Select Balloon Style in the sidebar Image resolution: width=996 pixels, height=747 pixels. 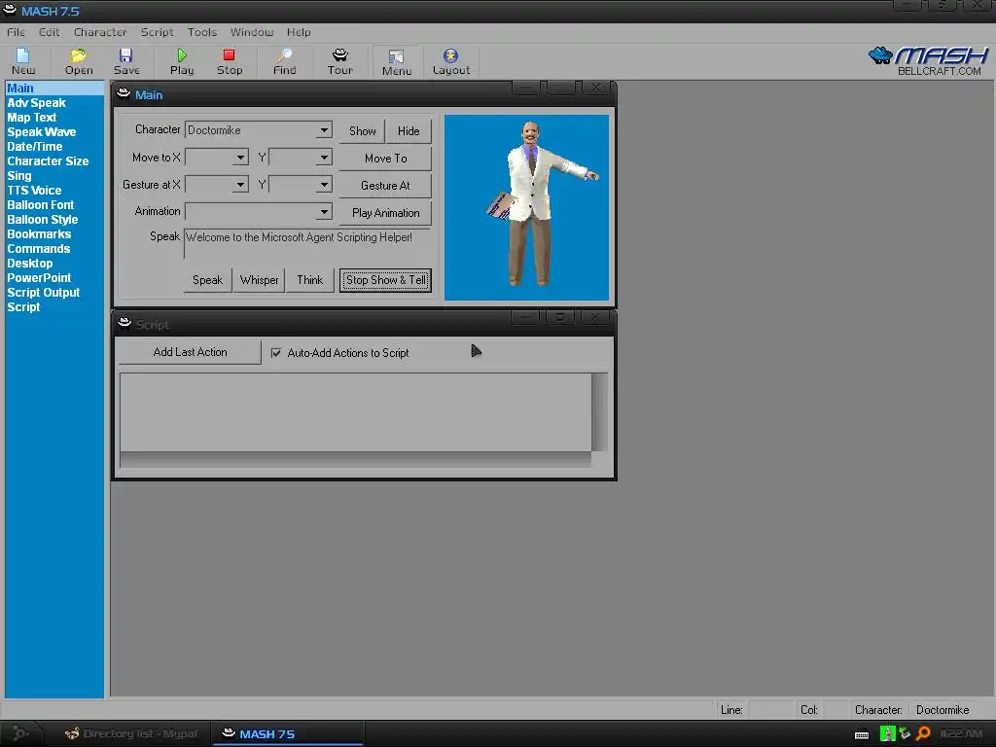[43, 220]
